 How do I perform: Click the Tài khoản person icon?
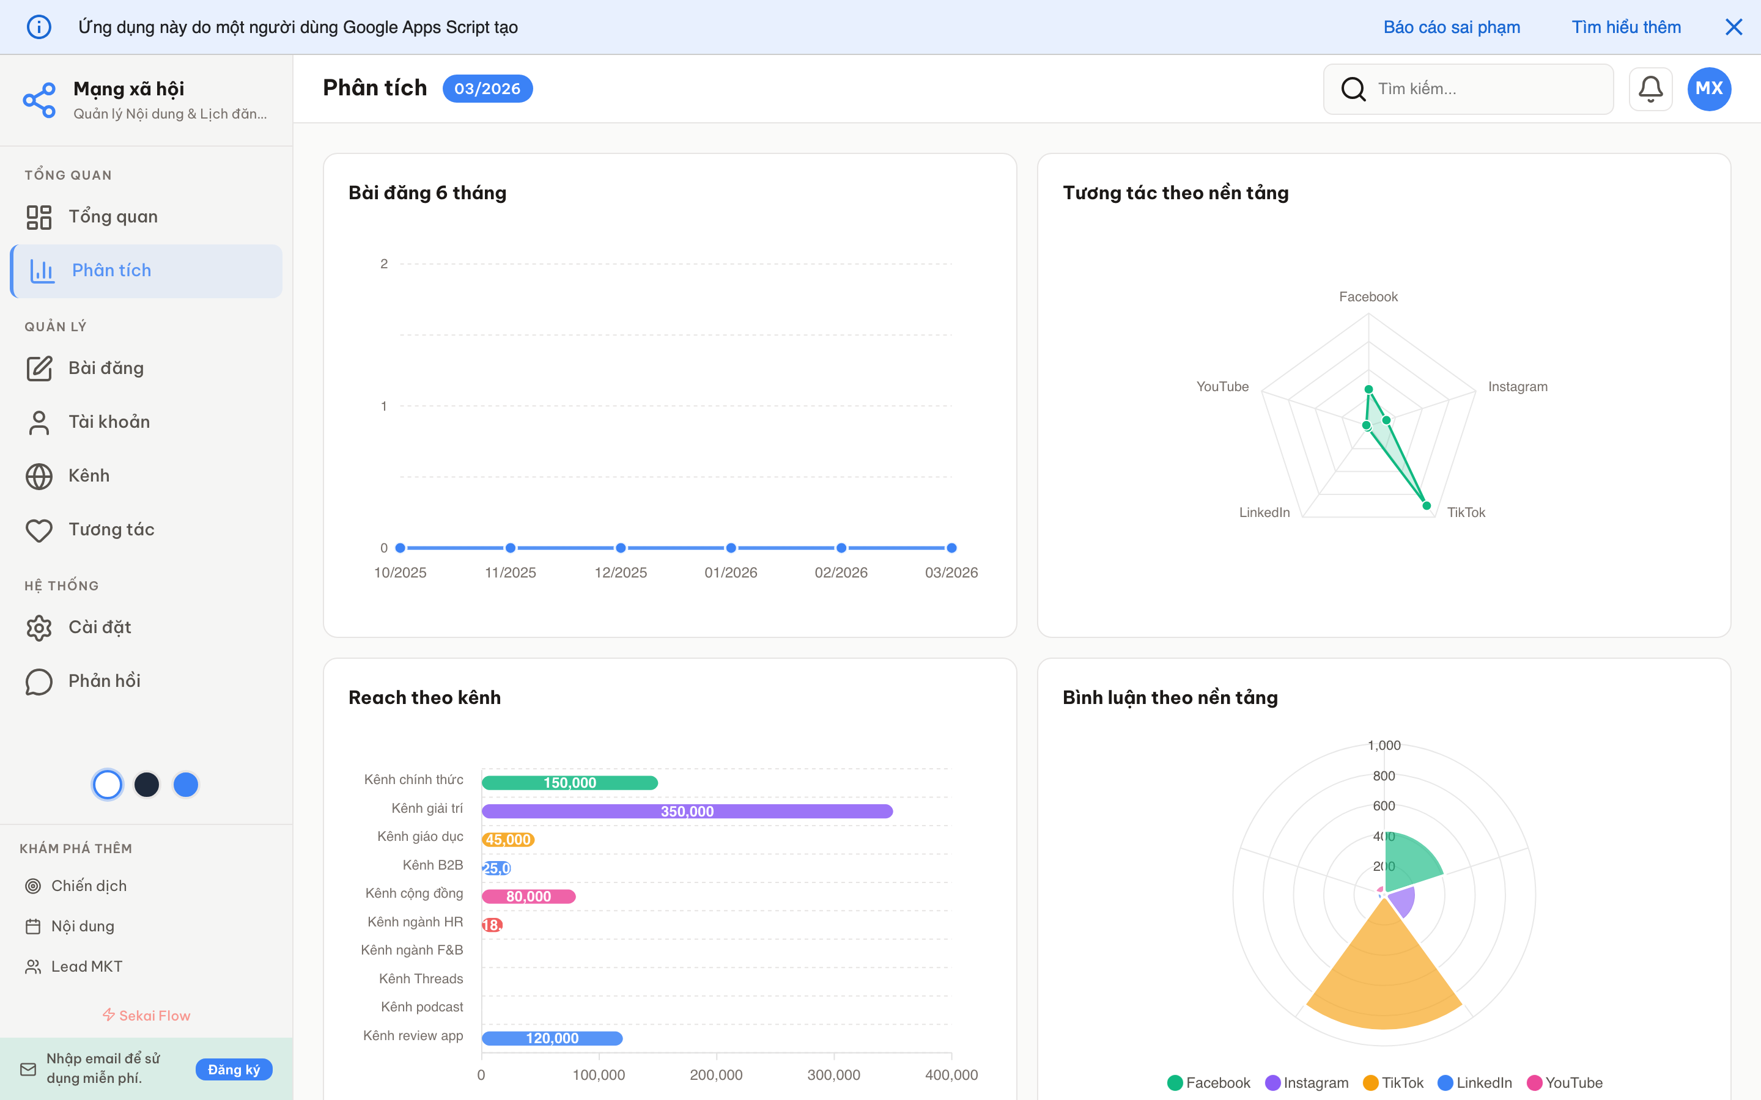(x=39, y=422)
